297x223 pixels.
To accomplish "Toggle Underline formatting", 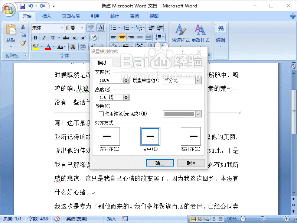I will click(x=53, y=38).
